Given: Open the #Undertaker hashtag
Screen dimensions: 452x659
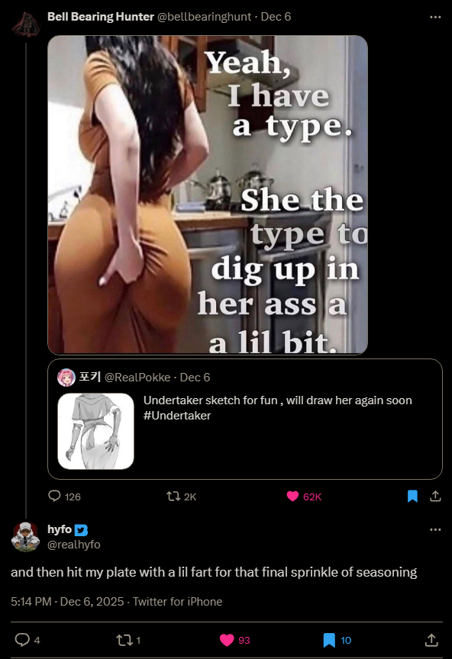Looking at the screenshot, I should [x=177, y=416].
